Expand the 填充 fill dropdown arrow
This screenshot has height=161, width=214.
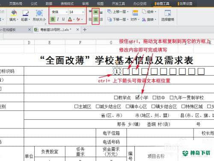[x=18, y=19]
